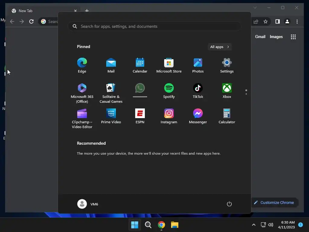Open the Edge app from pinned apps
The width and height of the screenshot is (309, 232).
pyautogui.click(x=82, y=66)
